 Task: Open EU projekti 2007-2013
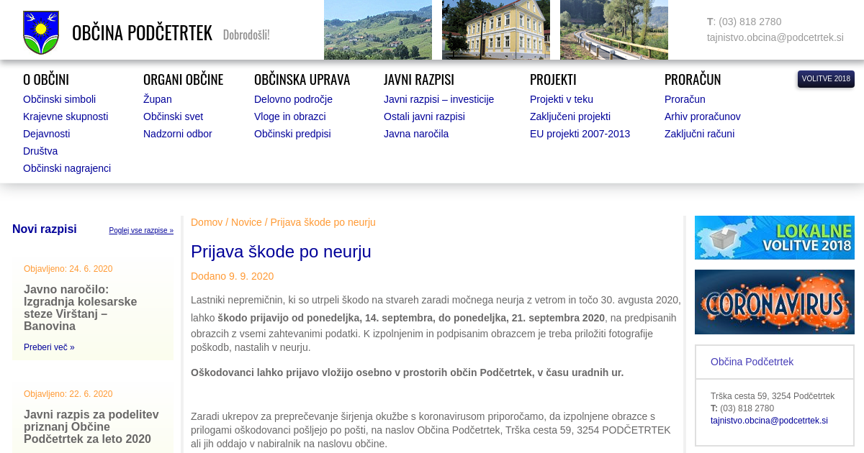click(x=580, y=134)
